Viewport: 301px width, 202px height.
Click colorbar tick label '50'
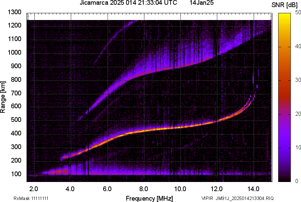298,13
